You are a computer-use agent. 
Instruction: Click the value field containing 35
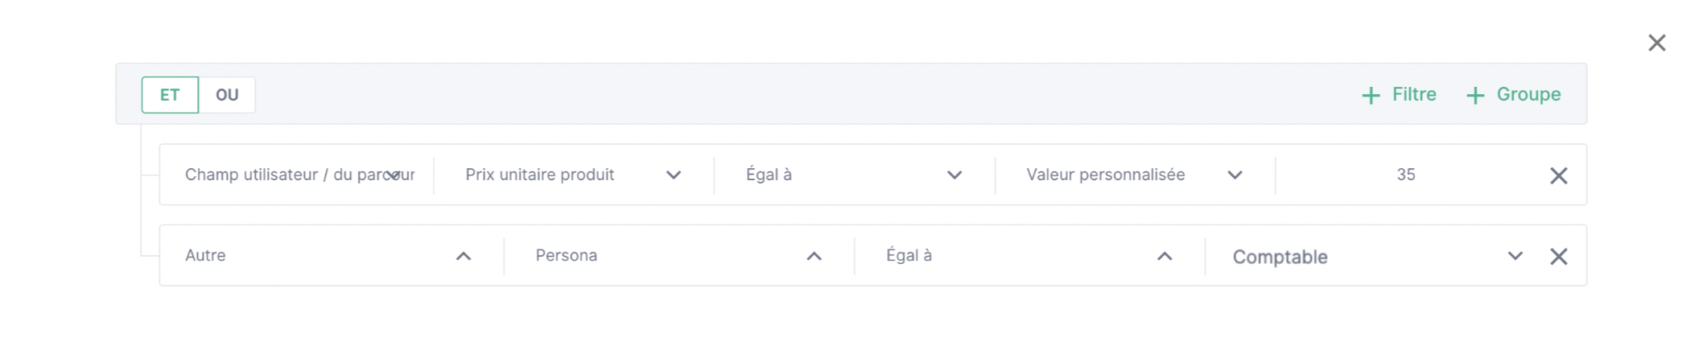1406,175
